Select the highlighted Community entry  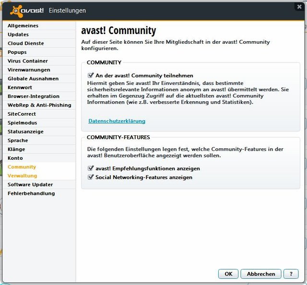[x=39, y=167]
